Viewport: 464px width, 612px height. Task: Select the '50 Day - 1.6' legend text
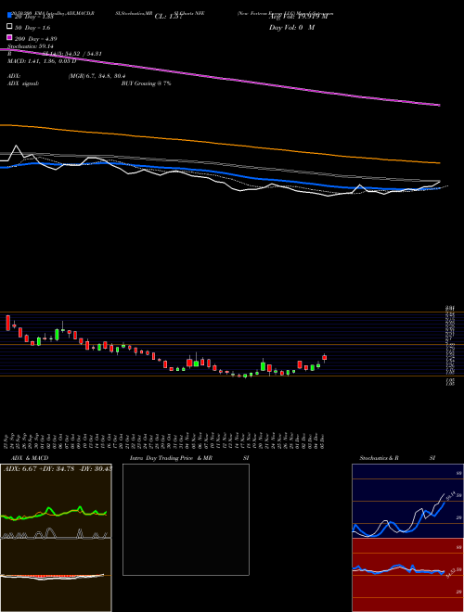click(32, 28)
